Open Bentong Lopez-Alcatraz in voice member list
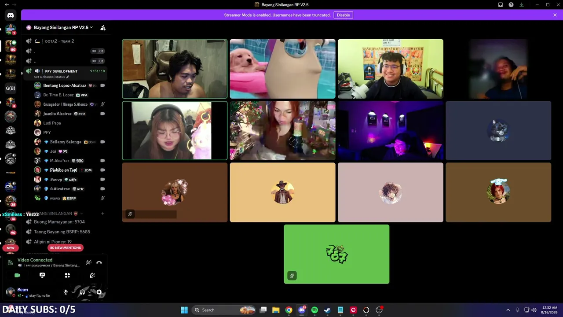The height and width of the screenshot is (317, 563). [x=69, y=85]
